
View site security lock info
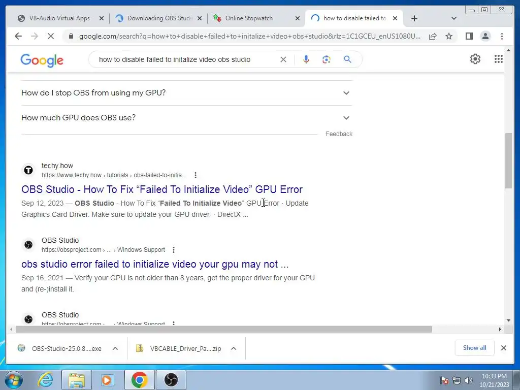point(71,36)
